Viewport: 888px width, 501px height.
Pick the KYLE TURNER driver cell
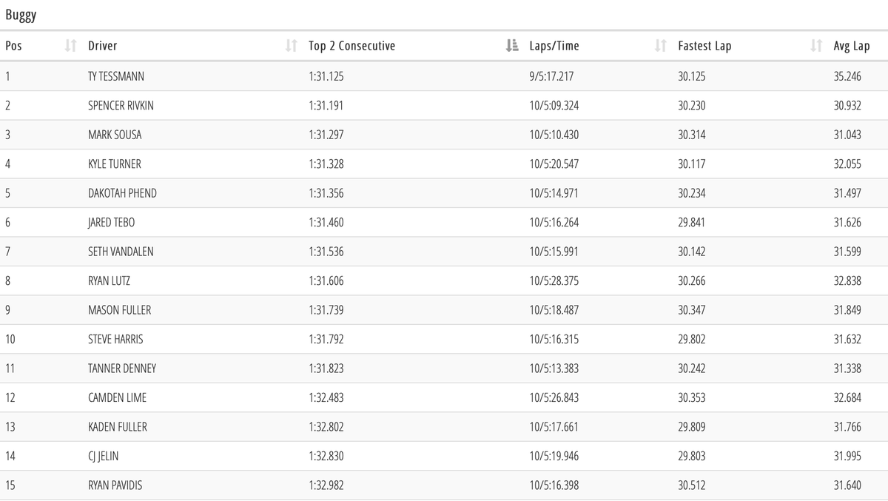tap(114, 164)
